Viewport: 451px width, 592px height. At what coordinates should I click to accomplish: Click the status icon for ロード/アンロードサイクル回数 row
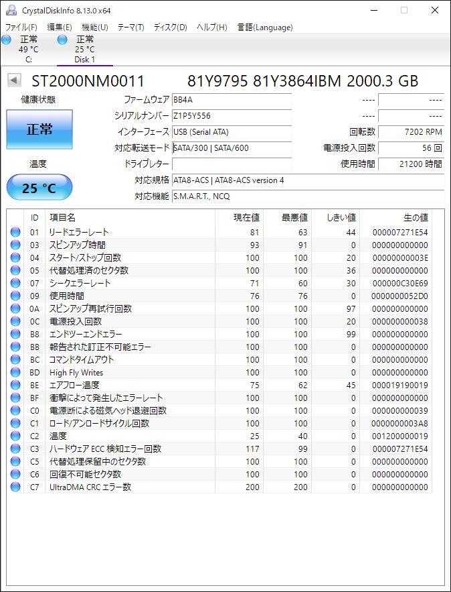15,424
